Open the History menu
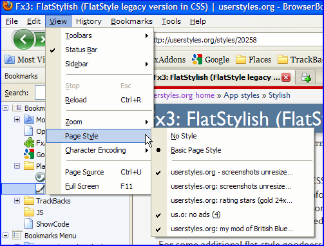This screenshot has height=246, width=324. click(x=89, y=21)
